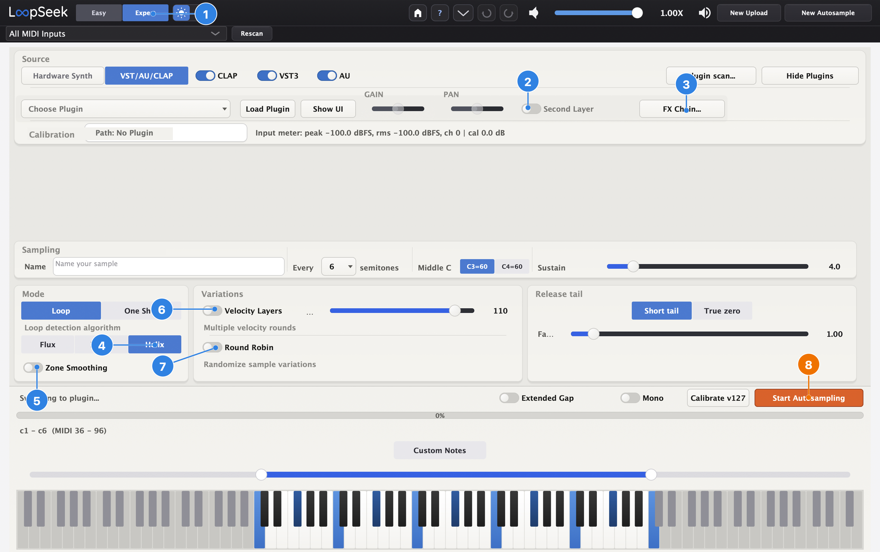Screen dimensions: 880x552
Task: Select True zero release tail
Action: click(x=722, y=311)
